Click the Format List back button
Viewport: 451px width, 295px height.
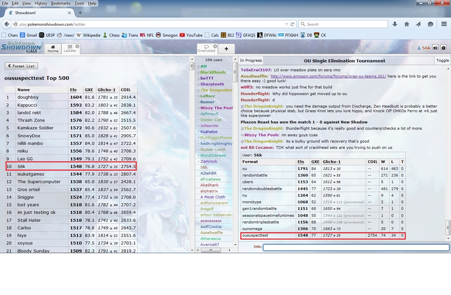click(x=21, y=66)
